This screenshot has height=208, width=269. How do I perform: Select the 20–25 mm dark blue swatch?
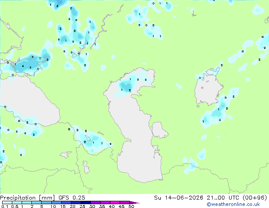76,202
